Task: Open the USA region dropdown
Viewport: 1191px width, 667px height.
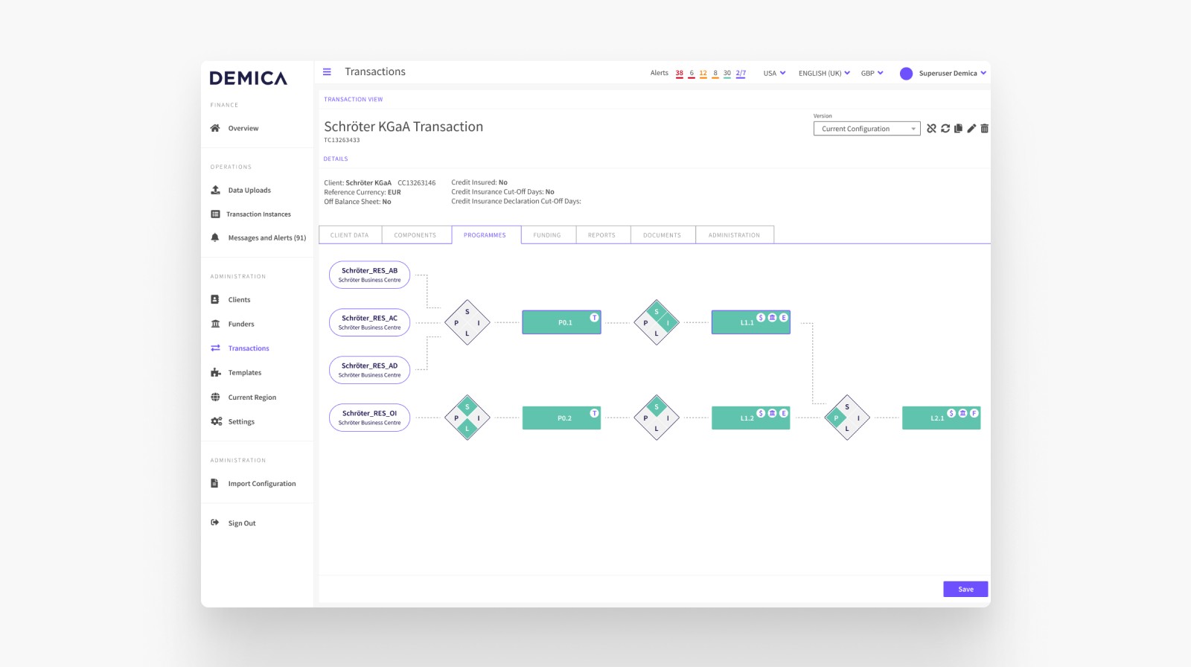Action: pyautogui.click(x=774, y=74)
